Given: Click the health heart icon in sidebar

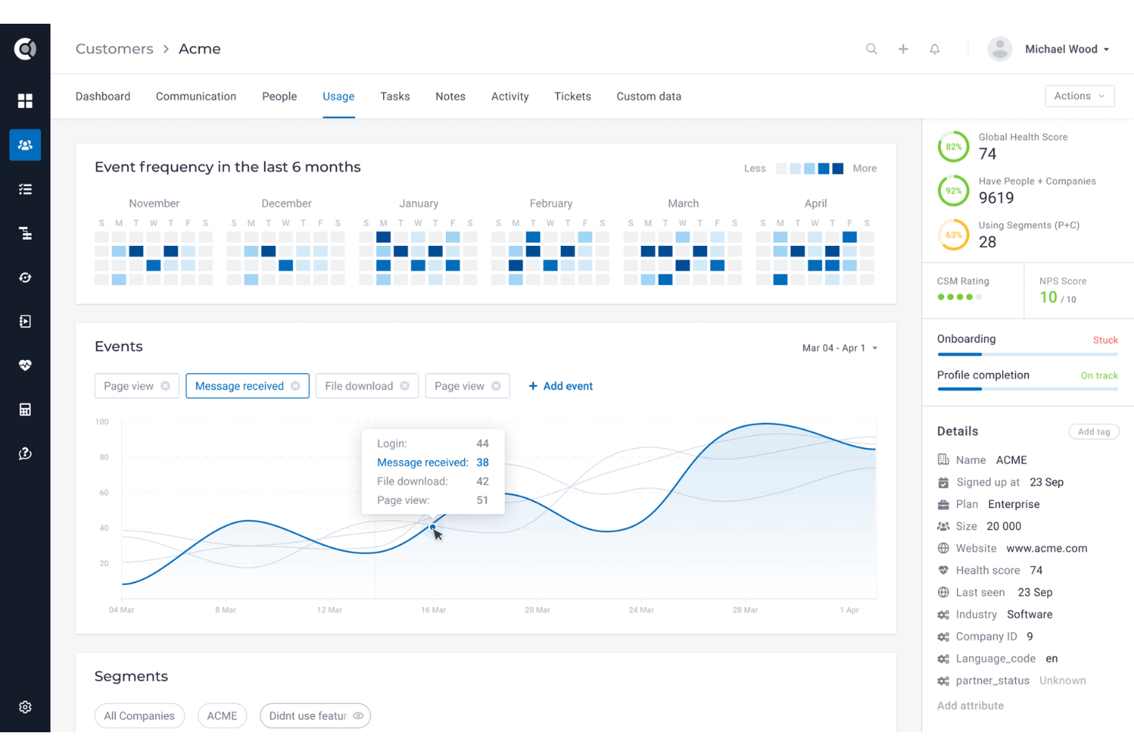Looking at the screenshot, I should click(x=25, y=365).
